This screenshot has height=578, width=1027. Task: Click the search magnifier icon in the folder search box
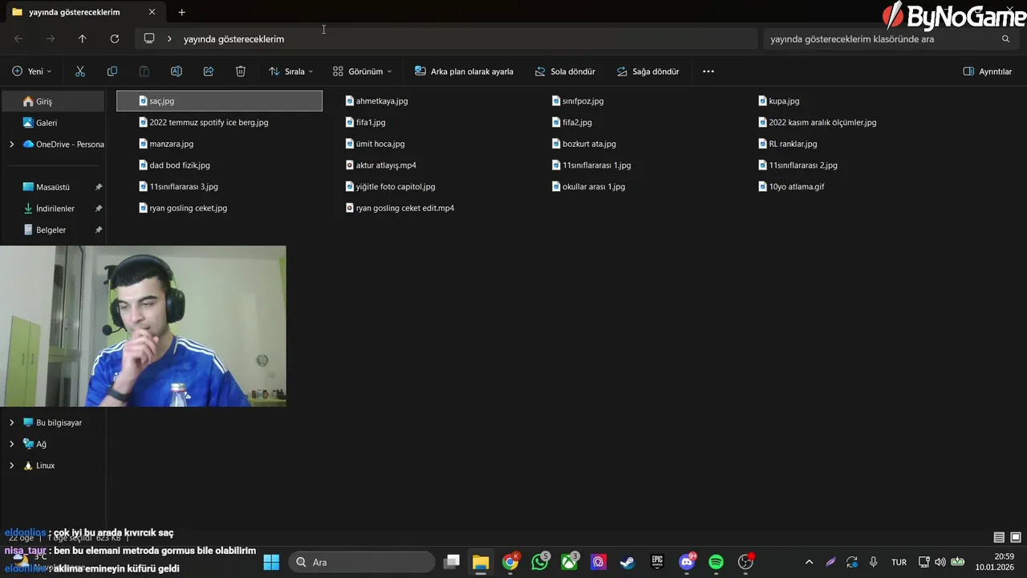(1005, 39)
